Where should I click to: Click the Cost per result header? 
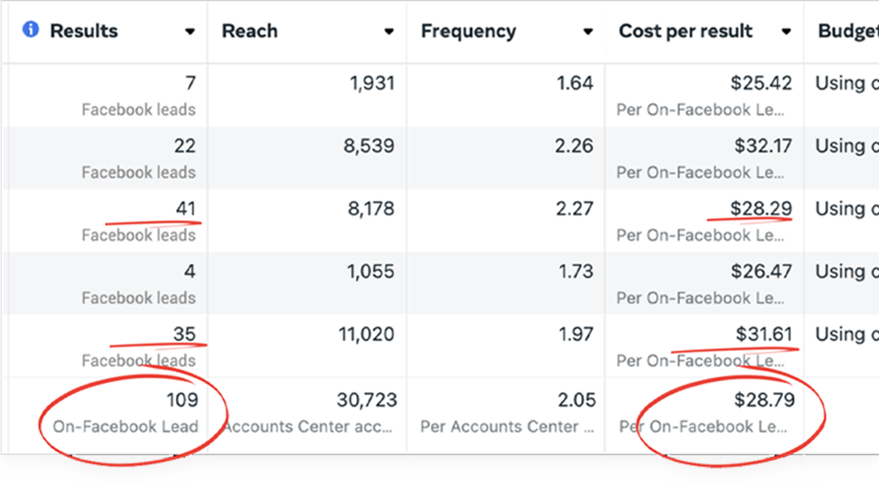tap(685, 32)
